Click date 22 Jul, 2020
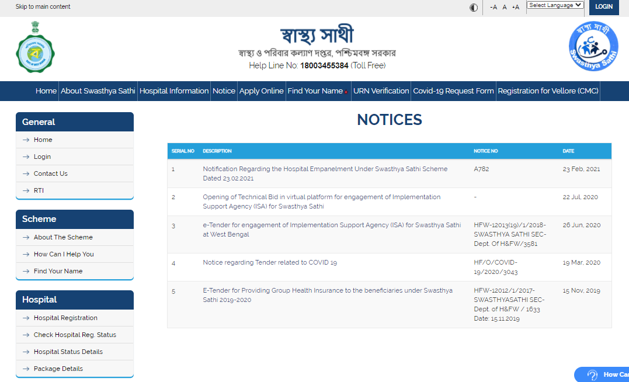 coord(580,197)
